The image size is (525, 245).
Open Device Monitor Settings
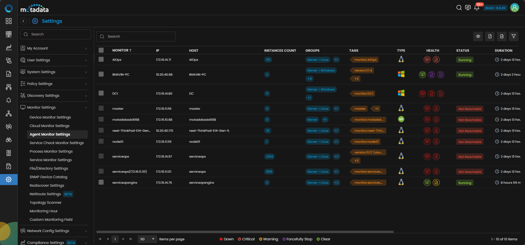[50, 117]
